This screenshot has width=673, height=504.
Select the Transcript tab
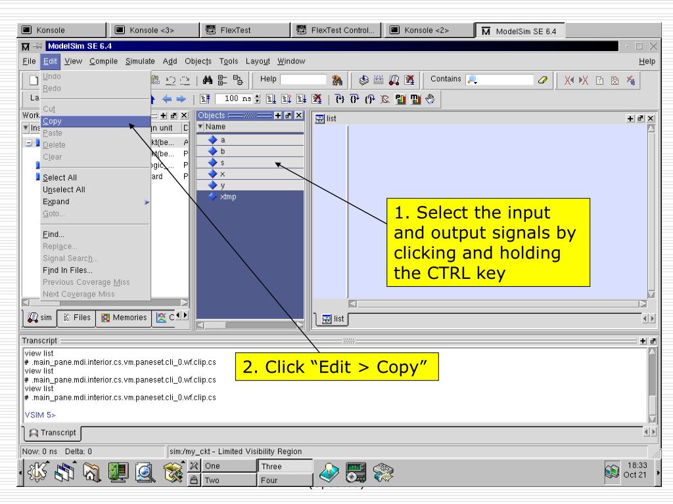[x=53, y=433]
